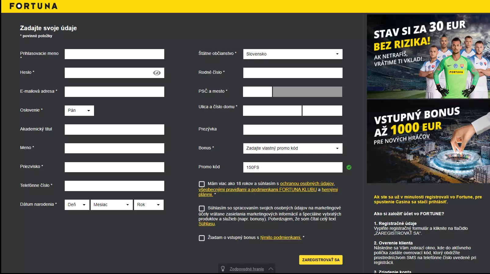The height and width of the screenshot is (274, 490).
Task: Open the Štátne občianstvo dropdown
Action: (x=292, y=54)
